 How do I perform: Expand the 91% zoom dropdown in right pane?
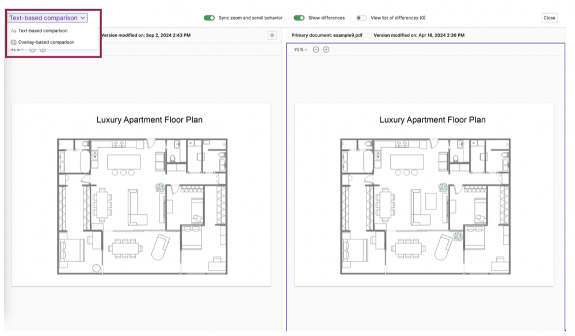(300, 50)
